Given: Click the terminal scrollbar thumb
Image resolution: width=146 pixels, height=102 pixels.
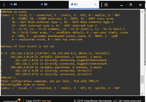Looking at the screenshot, I should 142,79.
